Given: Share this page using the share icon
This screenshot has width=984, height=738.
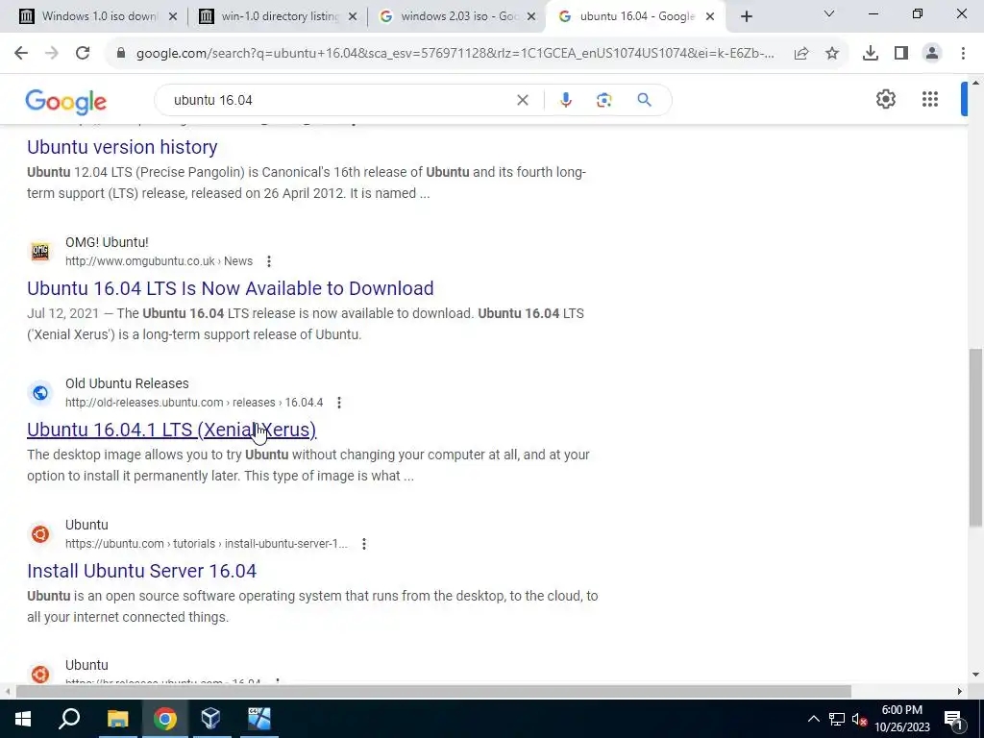Looking at the screenshot, I should coord(801,54).
